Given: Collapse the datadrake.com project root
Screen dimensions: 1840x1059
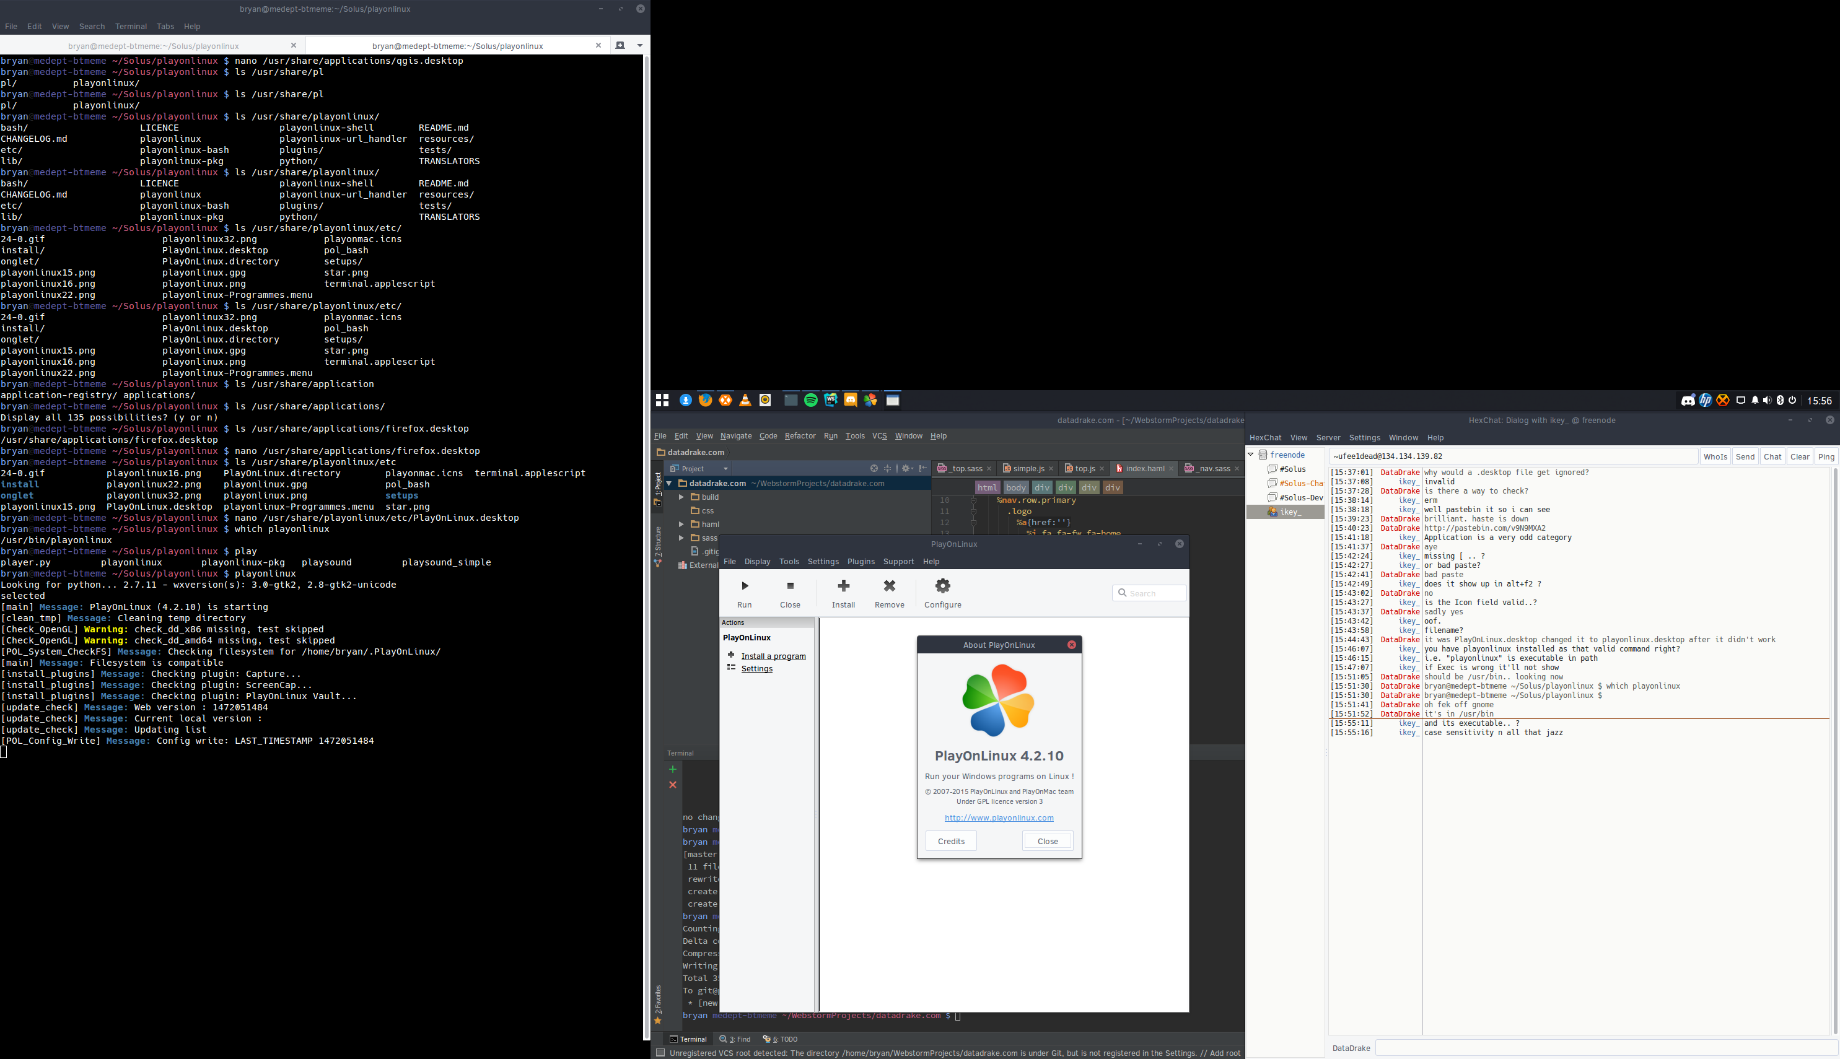Looking at the screenshot, I should 669,484.
